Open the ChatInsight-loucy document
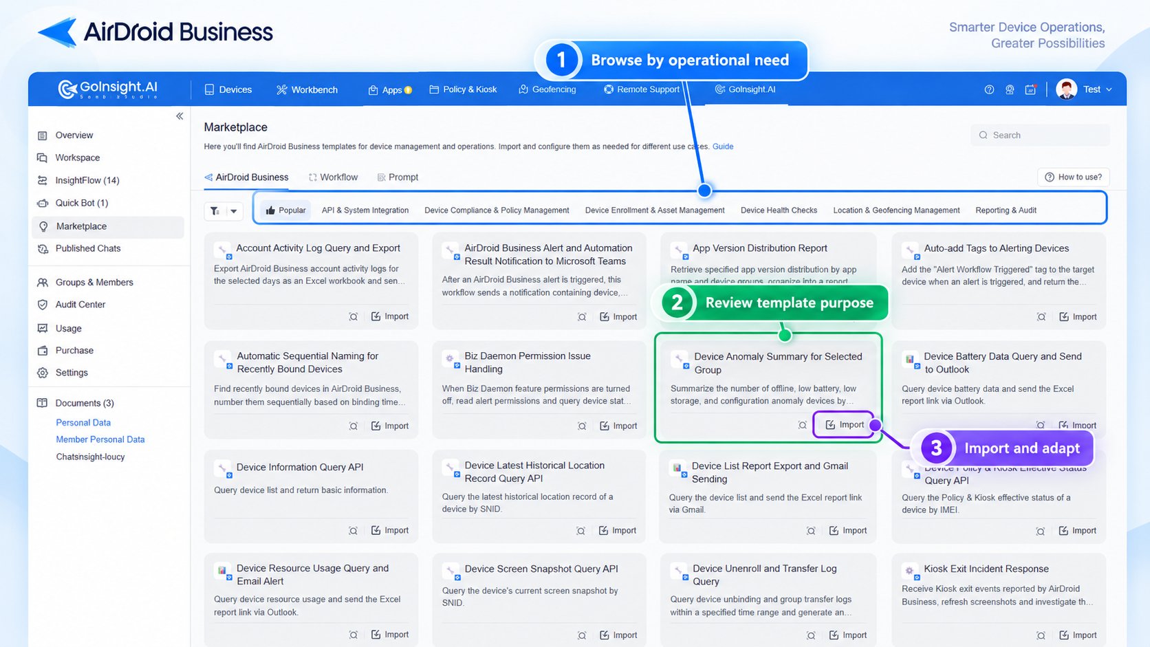 pyautogui.click(x=91, y=457)
